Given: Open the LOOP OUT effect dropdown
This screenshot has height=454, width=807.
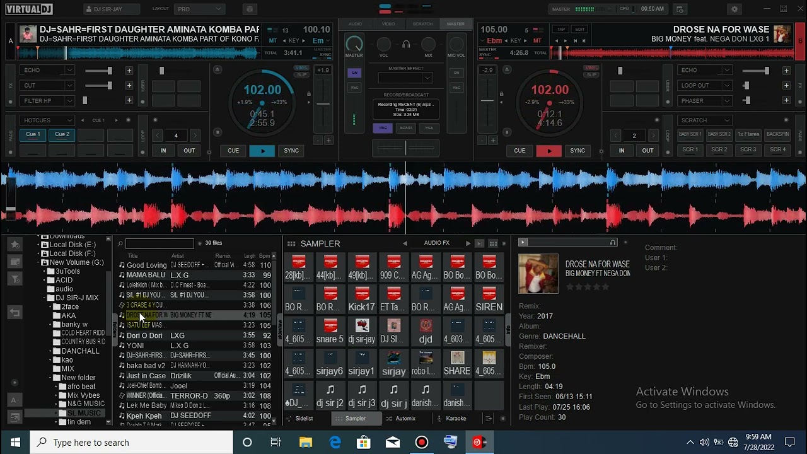Looking at the screenshot, I should click(x=705, y=86).
